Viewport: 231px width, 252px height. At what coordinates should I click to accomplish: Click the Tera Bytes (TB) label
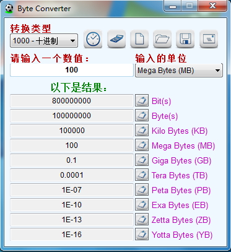180,175
